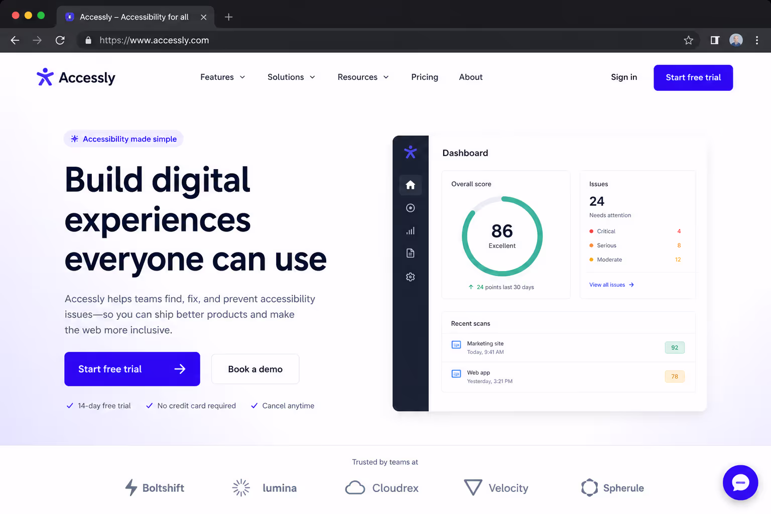Click the Moderate issues row

pos(635,260)
